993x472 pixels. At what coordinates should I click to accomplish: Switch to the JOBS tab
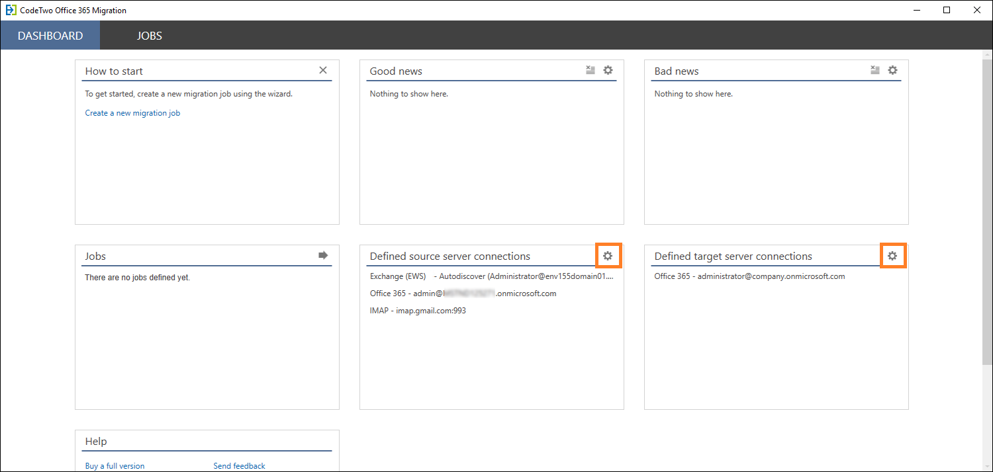[x=150, y=36]
